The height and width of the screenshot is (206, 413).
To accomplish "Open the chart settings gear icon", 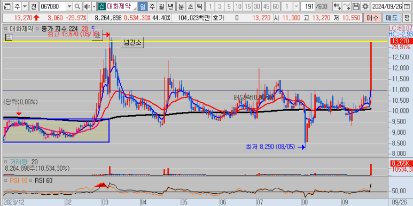I will [x=365, y=6].
